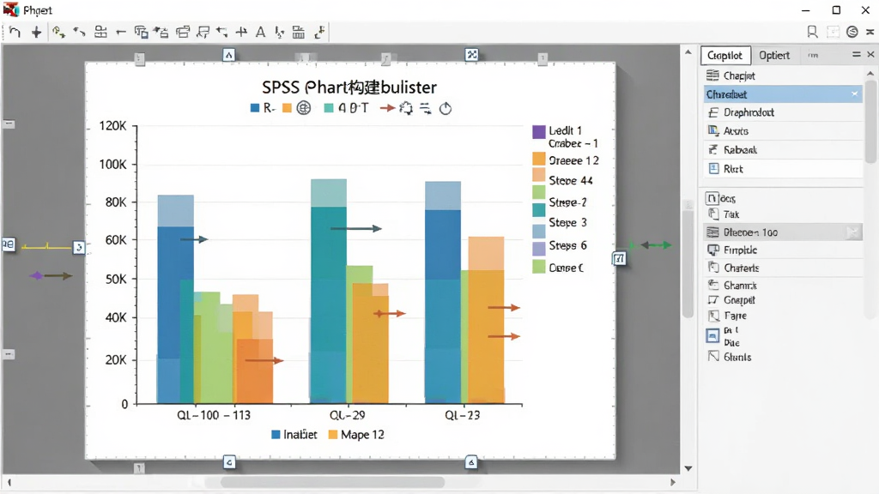Image resolution: width=879 pixels, height=494 pixels.
Task: Open the small third tab in side panel
Action: [814, 56]
